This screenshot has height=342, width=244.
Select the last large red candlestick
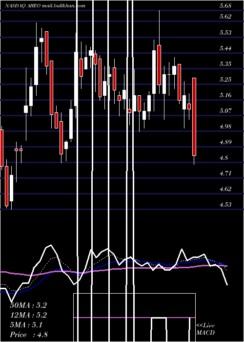194,117
